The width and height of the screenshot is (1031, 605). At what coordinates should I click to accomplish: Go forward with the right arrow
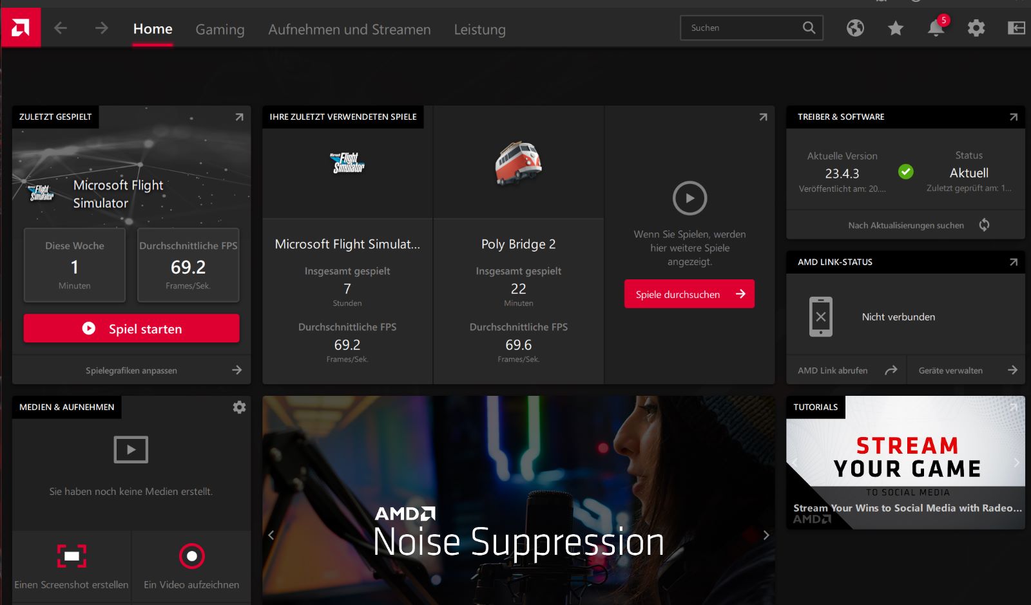(101, 28)
